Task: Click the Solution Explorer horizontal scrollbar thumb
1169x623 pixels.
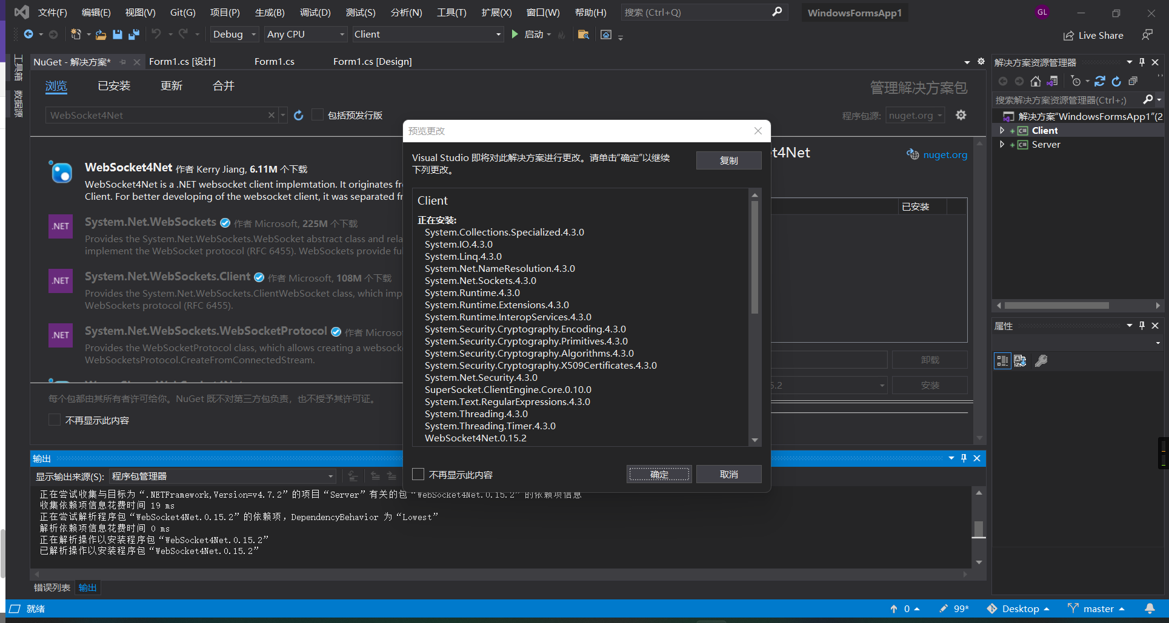Action: coord(1057,306)
